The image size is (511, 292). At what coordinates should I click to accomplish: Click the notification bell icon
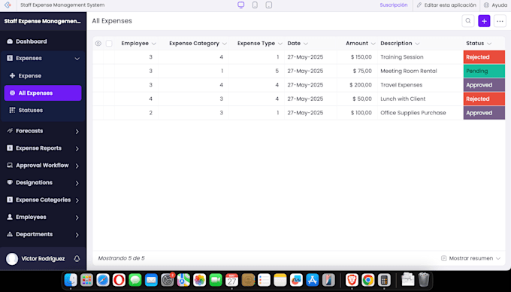tap(77, 259)
